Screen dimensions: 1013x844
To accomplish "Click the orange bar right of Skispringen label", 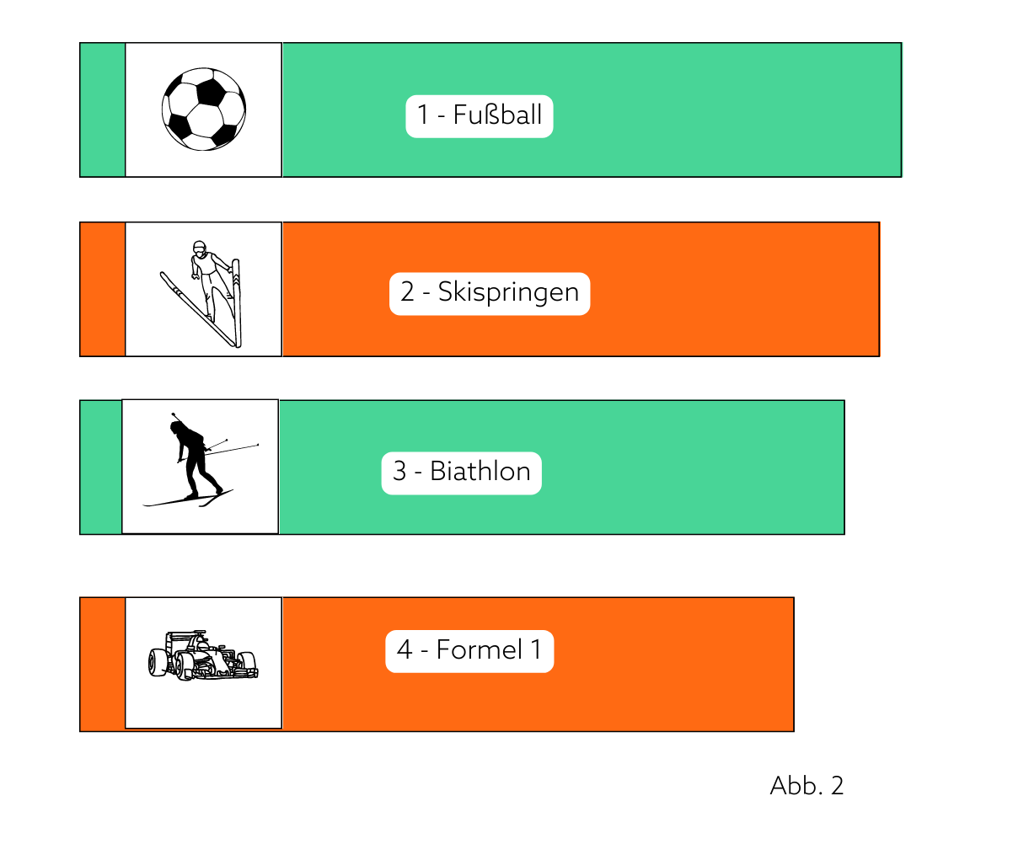I will 735,290.
